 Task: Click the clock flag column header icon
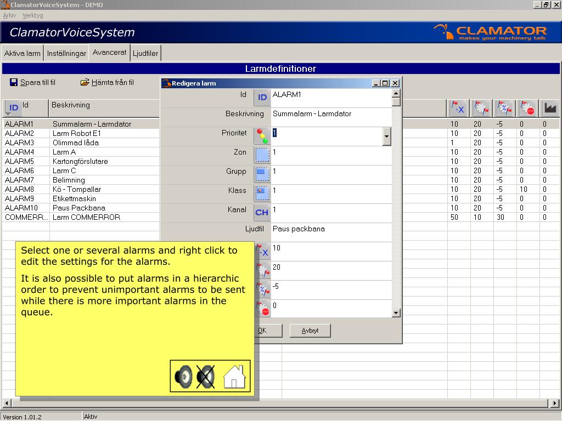[481, 108]
